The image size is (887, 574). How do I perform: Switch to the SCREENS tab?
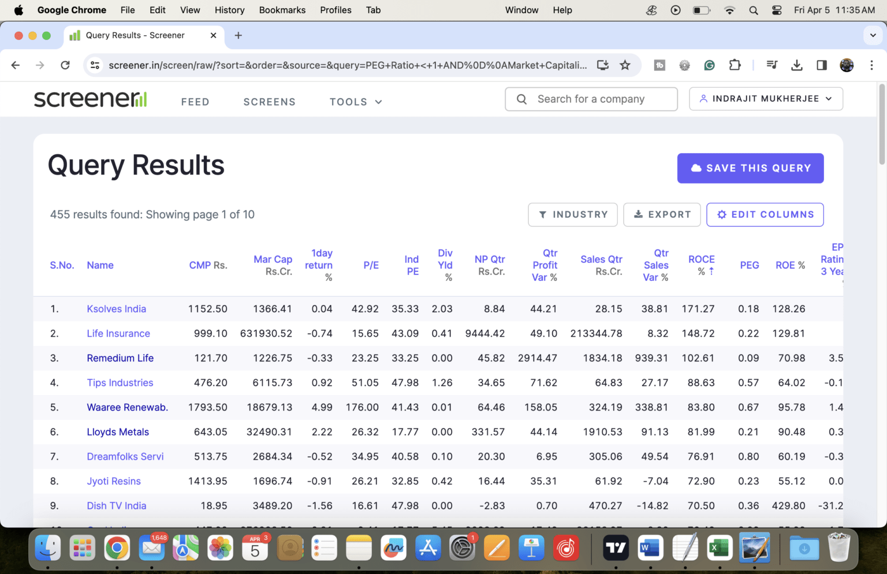269,102
